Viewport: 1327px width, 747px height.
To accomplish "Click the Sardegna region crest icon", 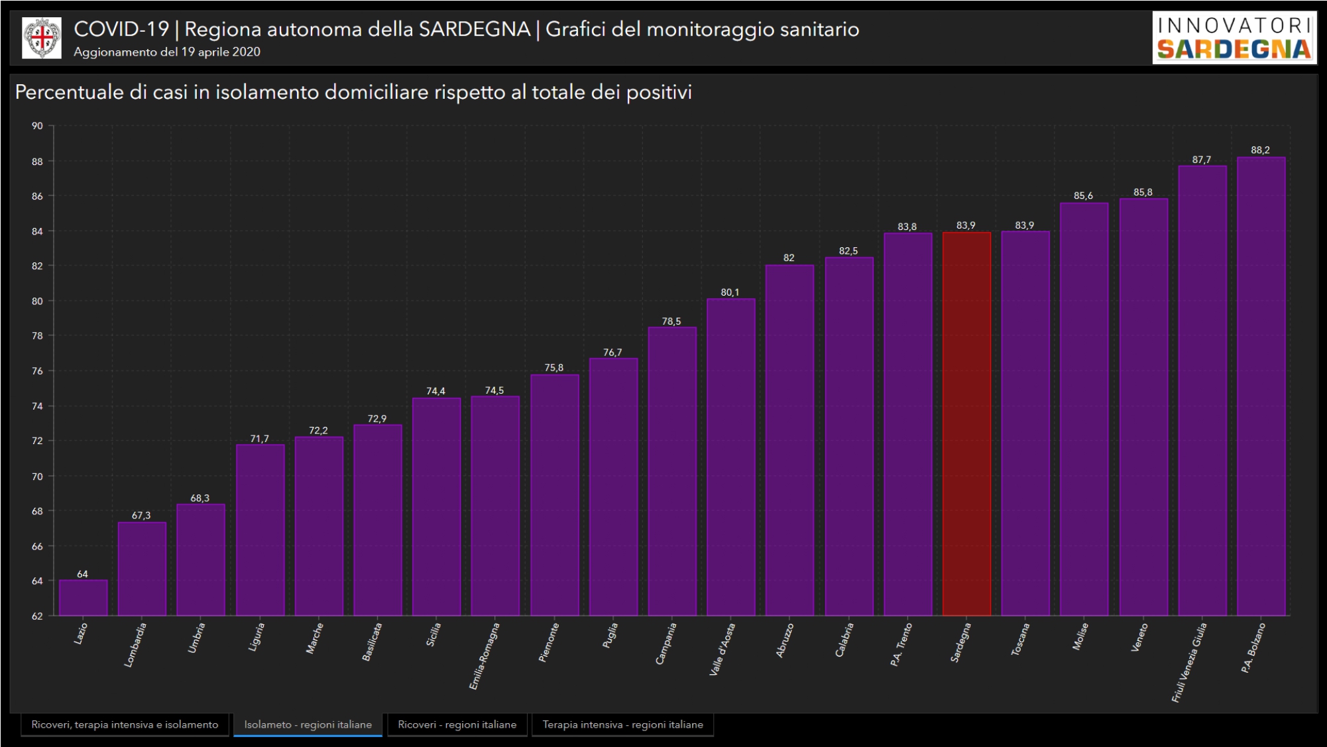I will (42, 38).
